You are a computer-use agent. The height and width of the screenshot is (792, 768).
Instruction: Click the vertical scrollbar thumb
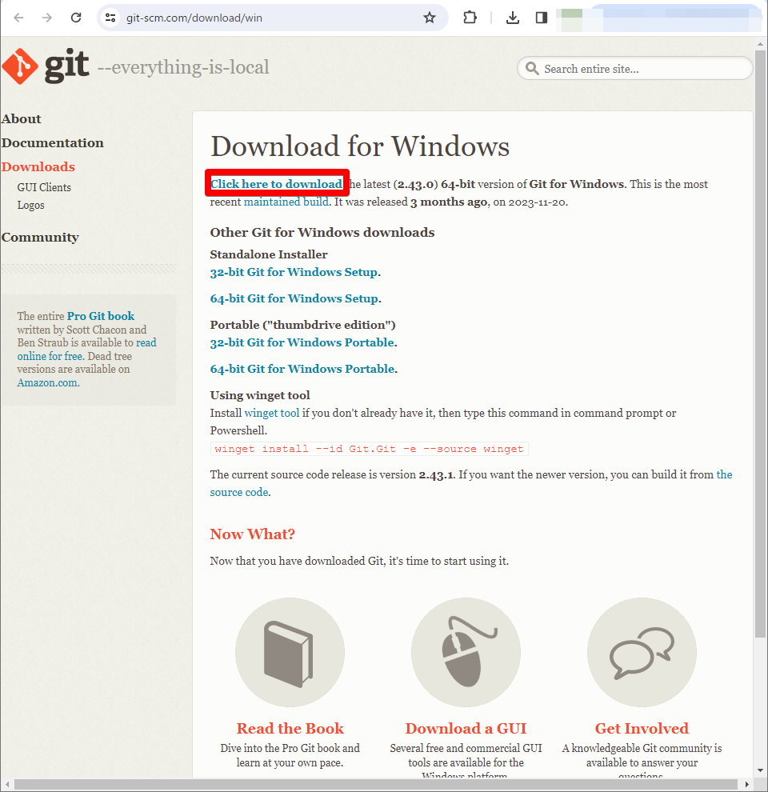(761, 343)
